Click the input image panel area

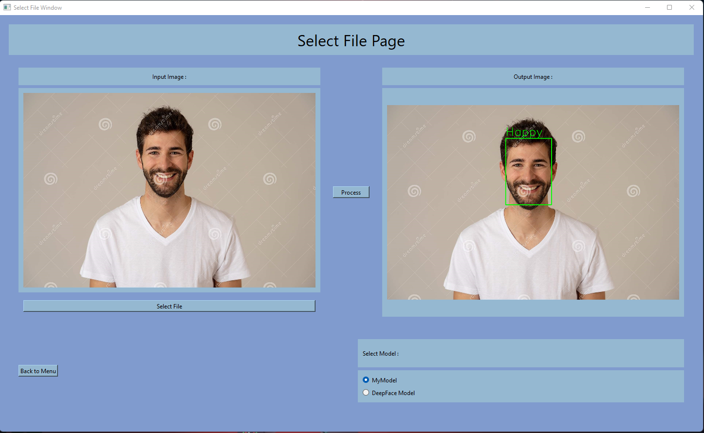pos(169,190)
